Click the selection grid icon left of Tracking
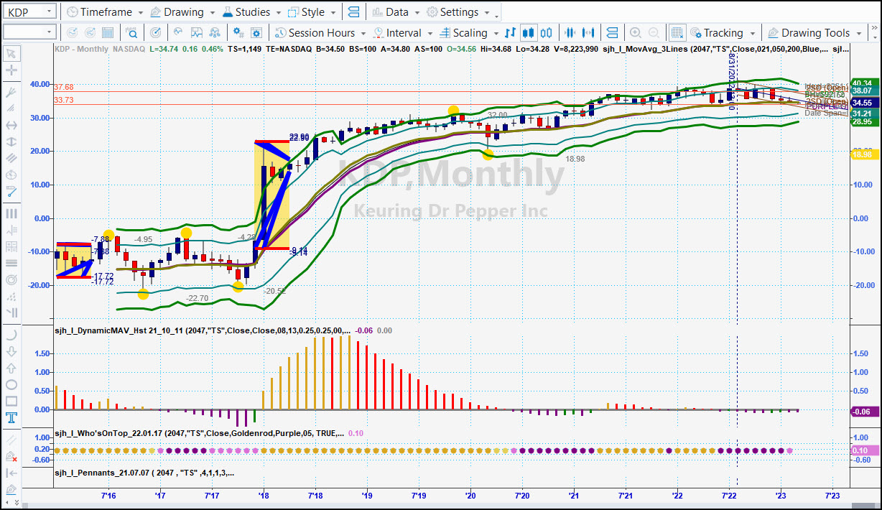 677,32
